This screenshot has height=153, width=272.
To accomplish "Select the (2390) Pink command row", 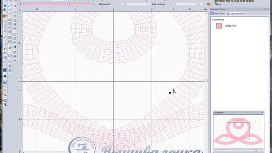I will tap(230, 26).
